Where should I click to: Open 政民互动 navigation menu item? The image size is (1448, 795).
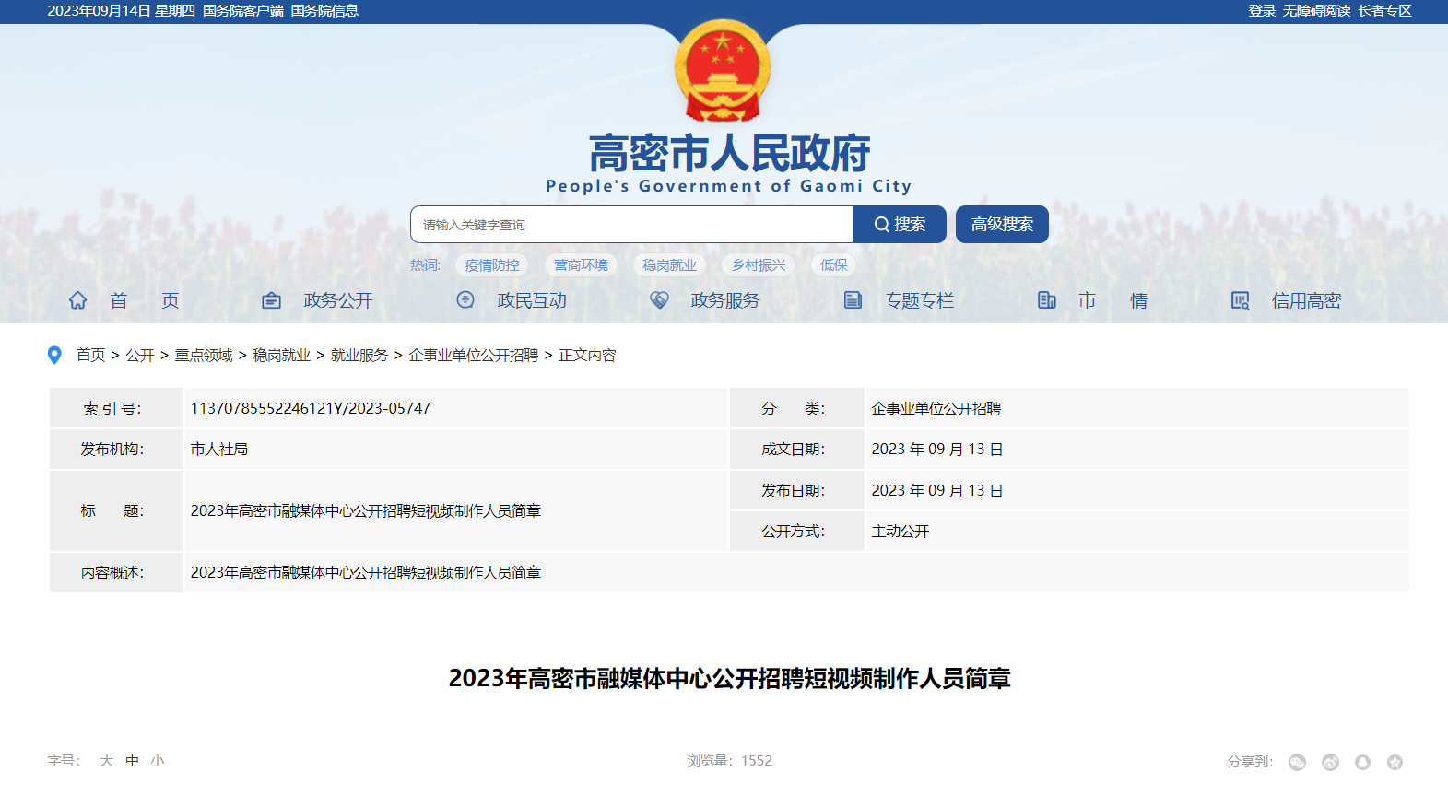[x=532, y=300]
